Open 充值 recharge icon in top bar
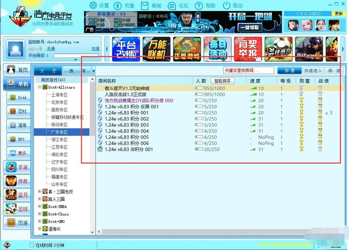 [x=117, y=5]
